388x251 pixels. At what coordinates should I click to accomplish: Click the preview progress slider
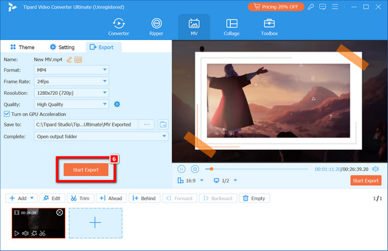click(x=257, y=169)
